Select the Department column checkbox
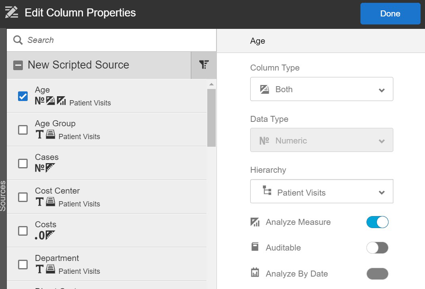This screenshot has height=289, width=425. (23, 265)
